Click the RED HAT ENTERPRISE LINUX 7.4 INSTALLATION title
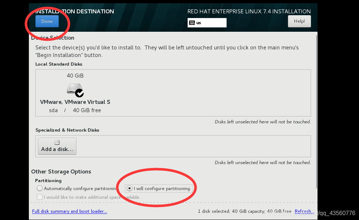Screen dimensions: 359x220 point(249,12)
